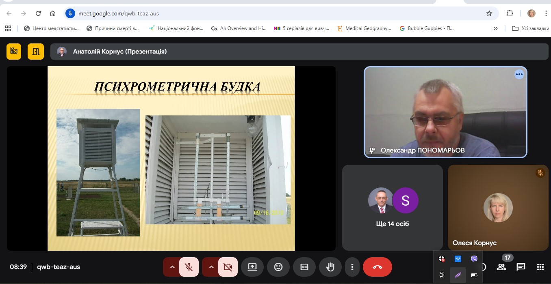This screenshot has width=551, height=284.
Task: Expand audio settings chevron beside microphone
Action: coord(172,267)
